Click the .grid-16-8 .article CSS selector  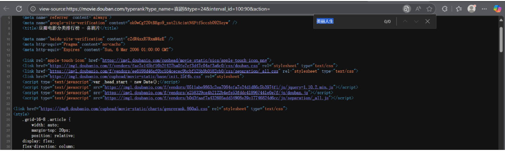[x=46, y=119]
